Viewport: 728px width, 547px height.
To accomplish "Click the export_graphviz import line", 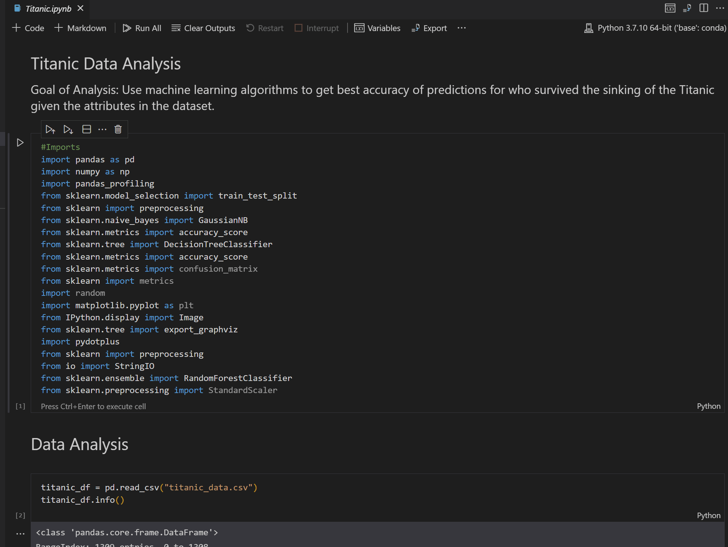I will pyautogui.click(x=139, y=329).
